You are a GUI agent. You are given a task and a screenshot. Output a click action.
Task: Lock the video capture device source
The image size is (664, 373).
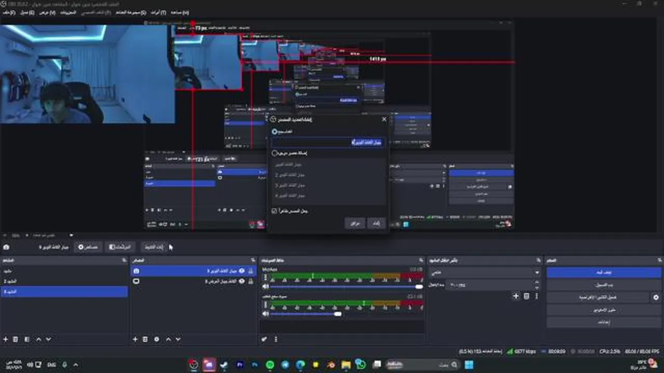point(251,271)
